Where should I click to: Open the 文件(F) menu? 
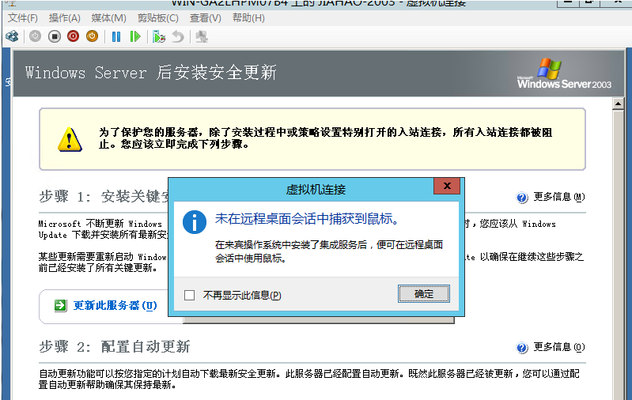tap(23, 17)
